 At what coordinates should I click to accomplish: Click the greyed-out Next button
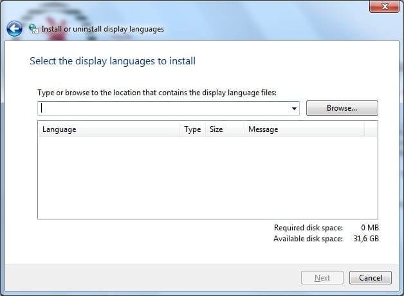click(x=322, y=278)
